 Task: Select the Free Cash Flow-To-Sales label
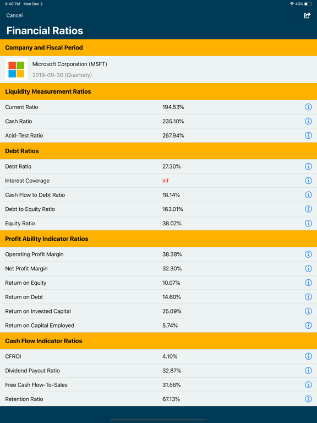[36, 385]
